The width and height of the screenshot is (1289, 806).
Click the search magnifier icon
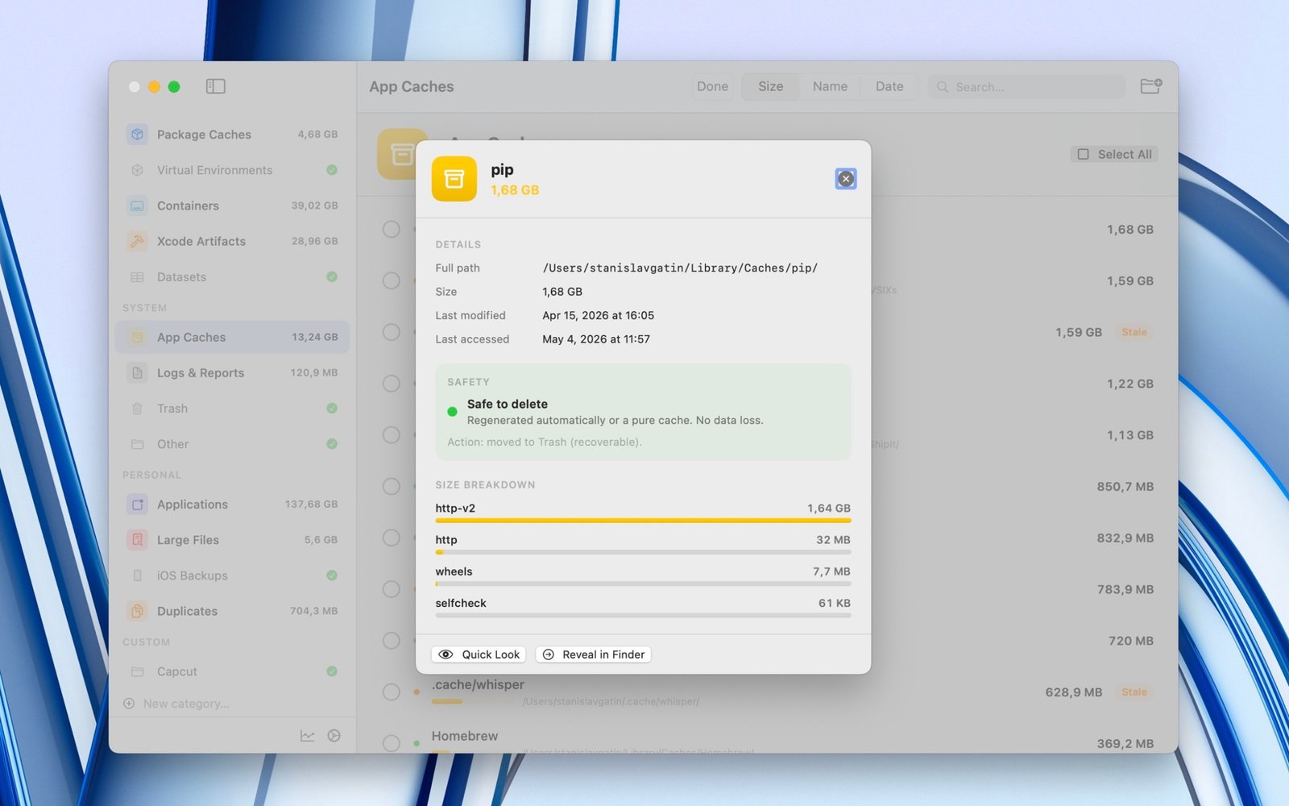point(943,86)
